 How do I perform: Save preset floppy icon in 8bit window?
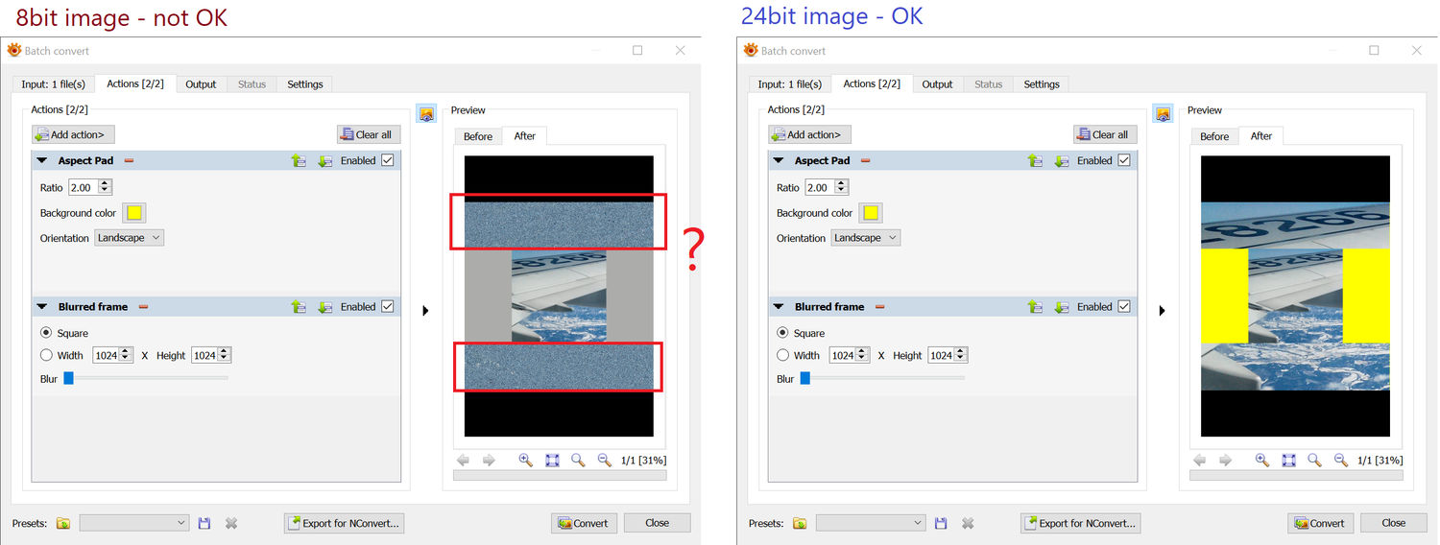point(204,523)
